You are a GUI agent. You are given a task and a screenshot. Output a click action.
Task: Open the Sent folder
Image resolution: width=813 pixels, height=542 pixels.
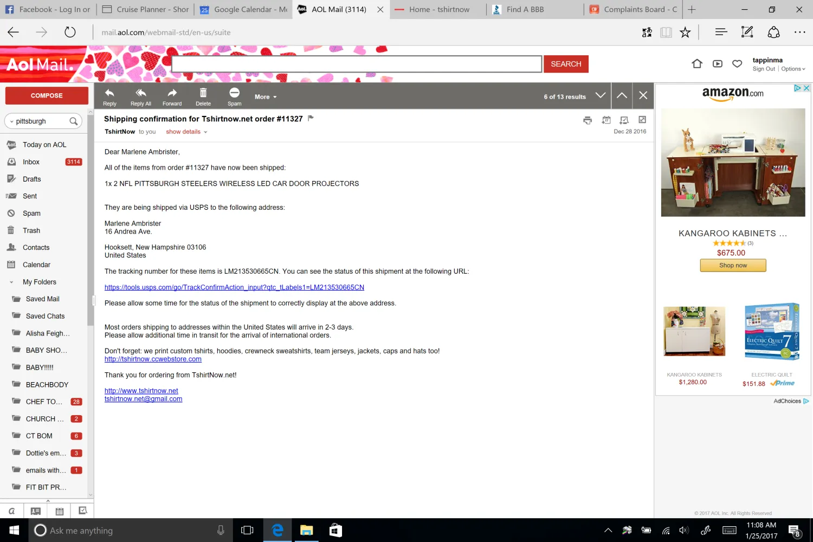click(30, 196)
